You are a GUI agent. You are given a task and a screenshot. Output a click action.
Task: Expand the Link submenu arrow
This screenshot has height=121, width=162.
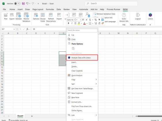pyautogui.click(x=96, y=115)
